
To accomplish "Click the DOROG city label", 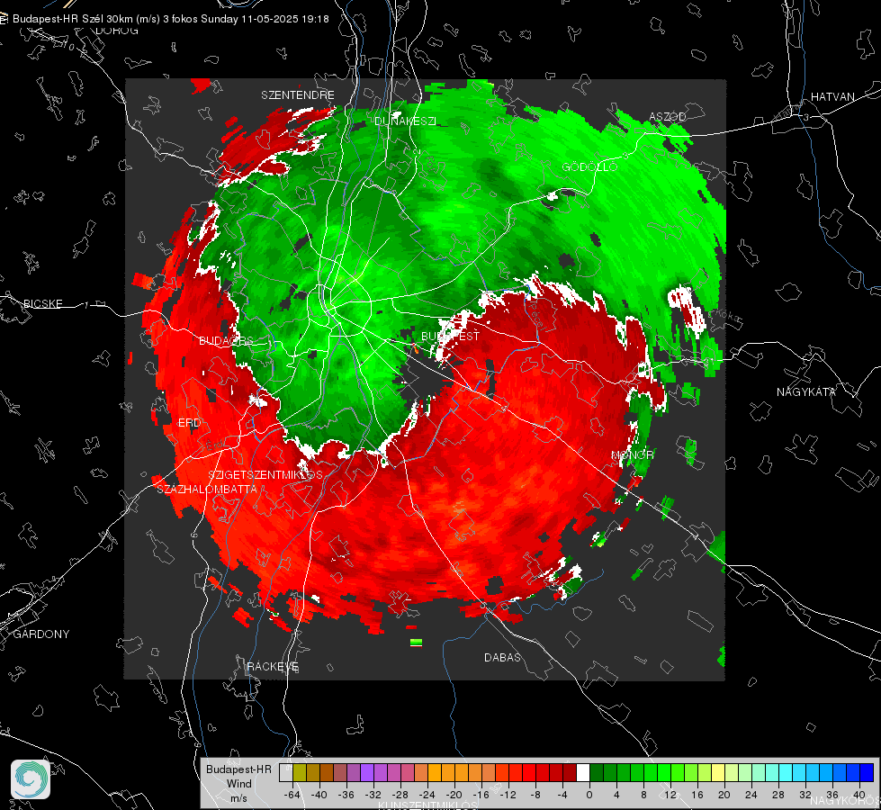I will pyautogui.click(x=117, y=31).
